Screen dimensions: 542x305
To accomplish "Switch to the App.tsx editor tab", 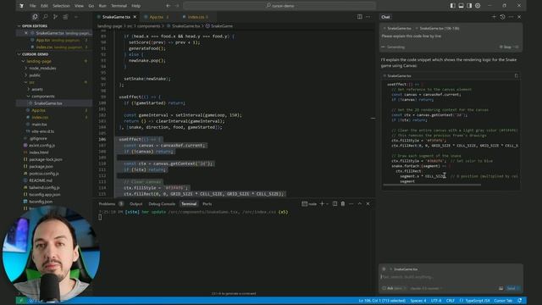I will click(x=157, y=17).
